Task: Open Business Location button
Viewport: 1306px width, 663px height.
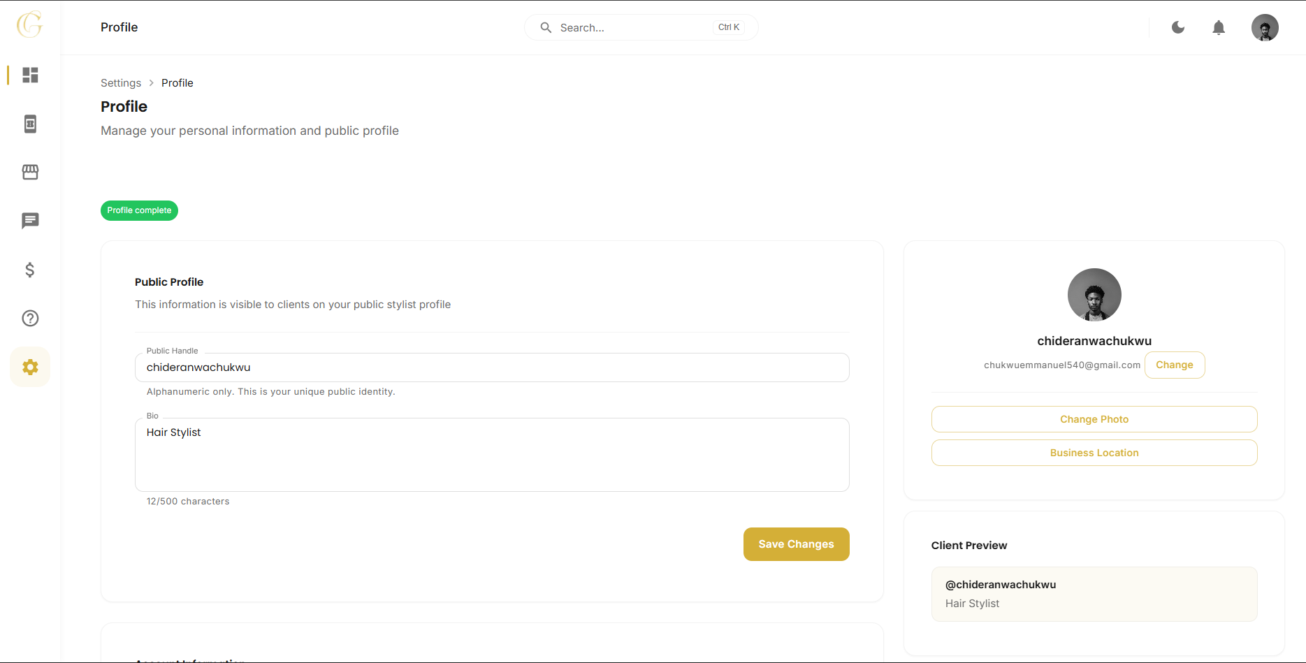Action: 1094,453
